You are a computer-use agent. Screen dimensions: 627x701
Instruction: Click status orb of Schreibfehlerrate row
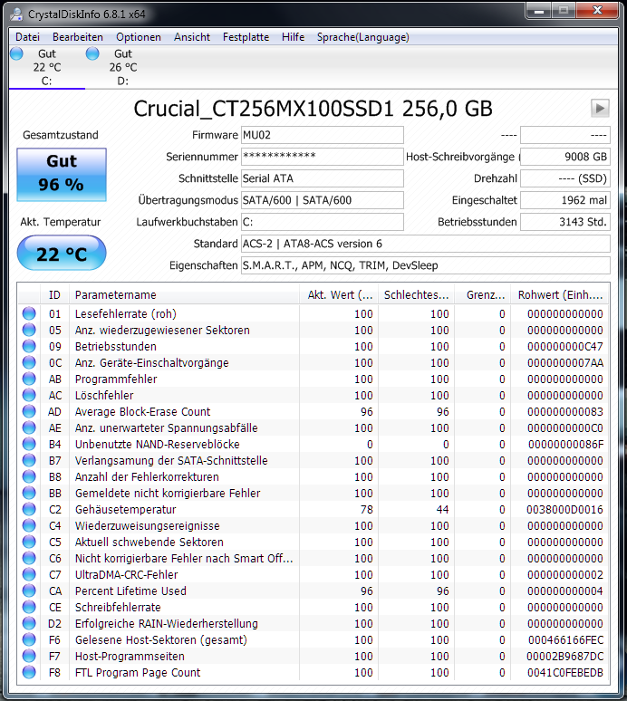pyautogui.click(x=29, y=607)
